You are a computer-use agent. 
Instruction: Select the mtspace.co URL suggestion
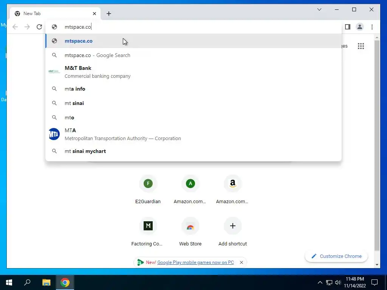tap(193, 41)
